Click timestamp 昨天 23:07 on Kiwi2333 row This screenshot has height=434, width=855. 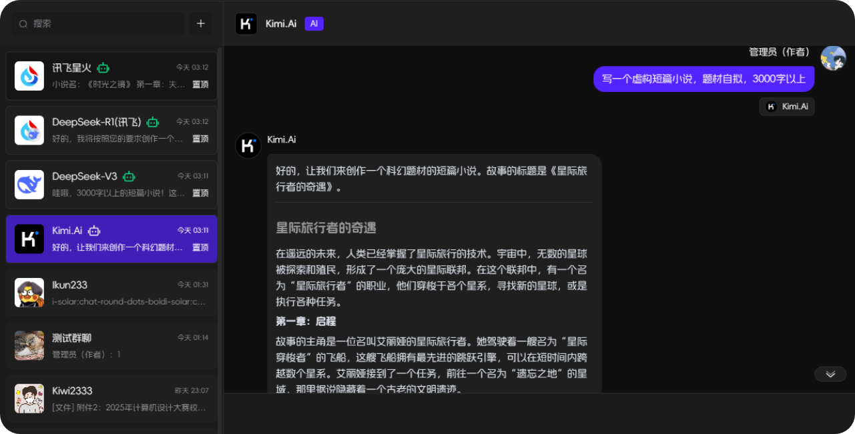point(192,391)
